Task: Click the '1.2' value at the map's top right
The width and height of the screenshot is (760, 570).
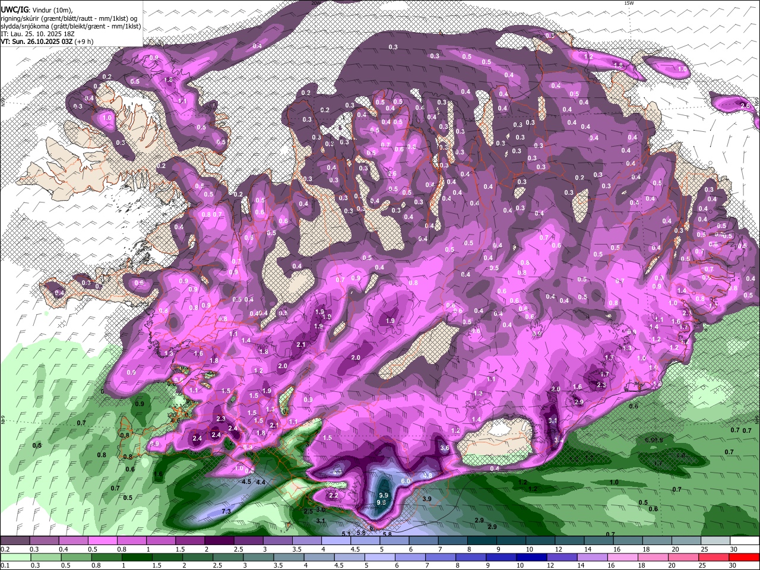Action: (x=589, y=56)
